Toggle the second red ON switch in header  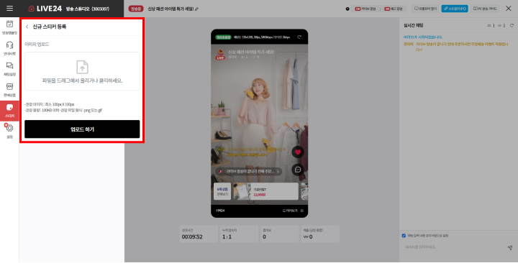click(387, 9)
